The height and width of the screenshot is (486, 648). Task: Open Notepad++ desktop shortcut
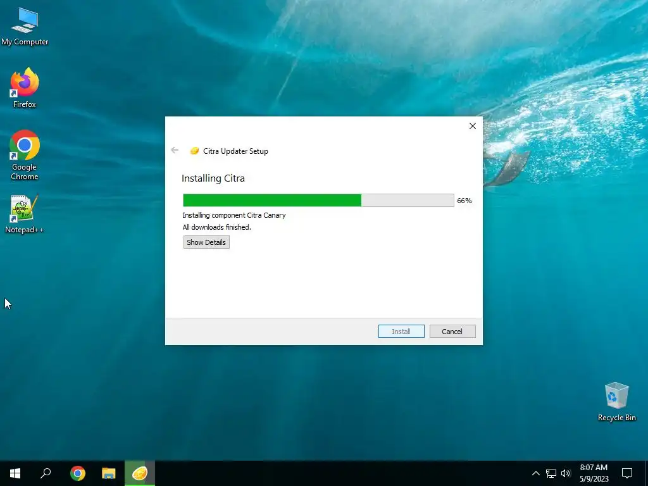tap(25, 214)
